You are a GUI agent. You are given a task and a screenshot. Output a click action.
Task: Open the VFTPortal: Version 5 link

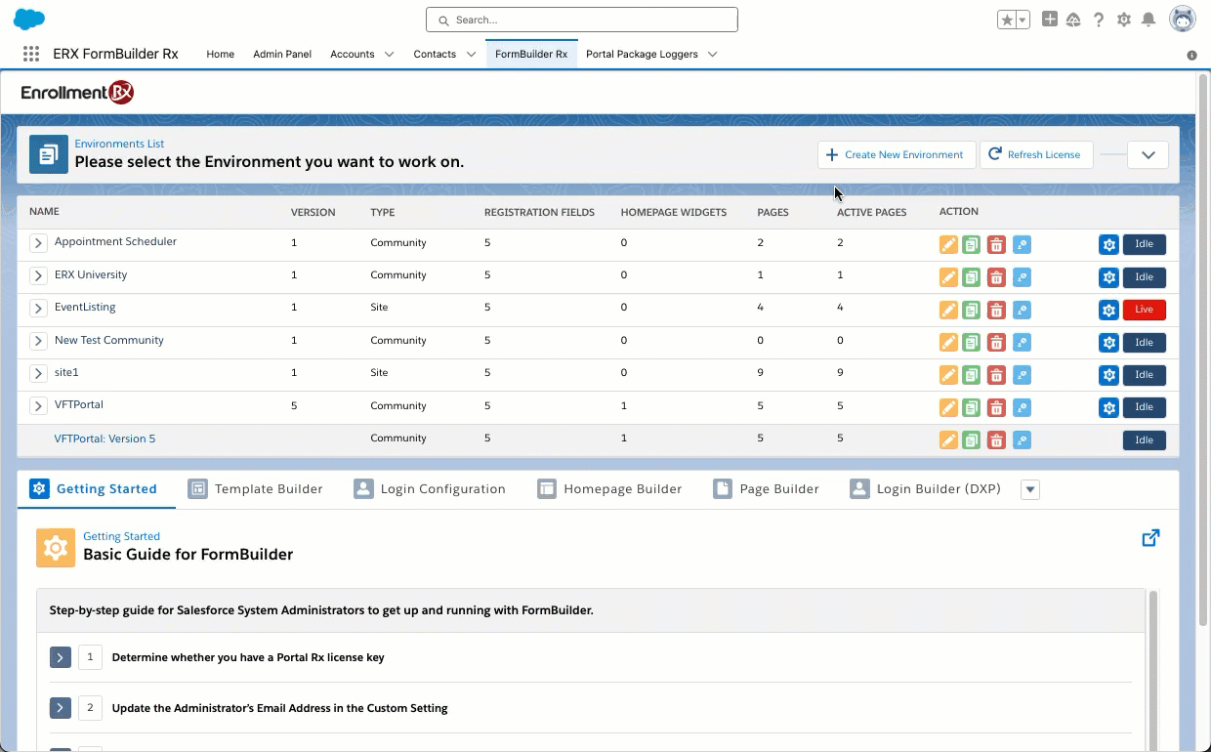pyautogui.click(x=104, y=439)
